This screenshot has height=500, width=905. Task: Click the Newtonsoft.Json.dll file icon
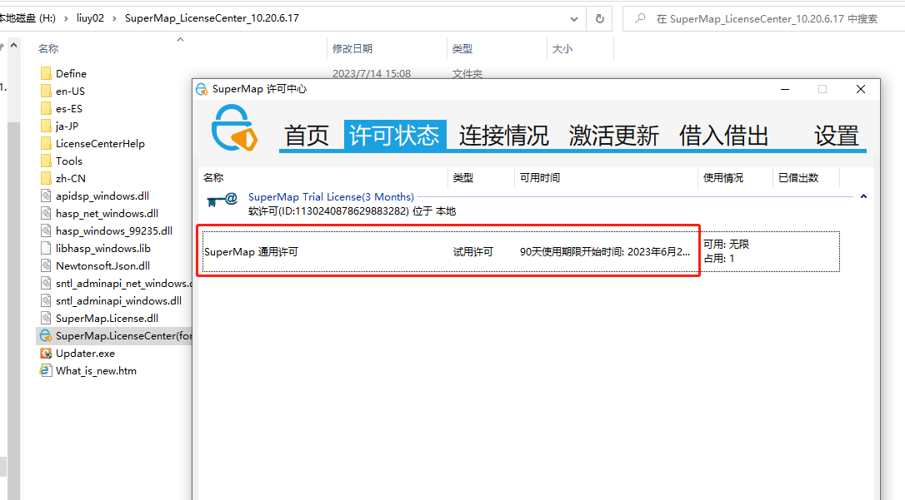[46, 265]
